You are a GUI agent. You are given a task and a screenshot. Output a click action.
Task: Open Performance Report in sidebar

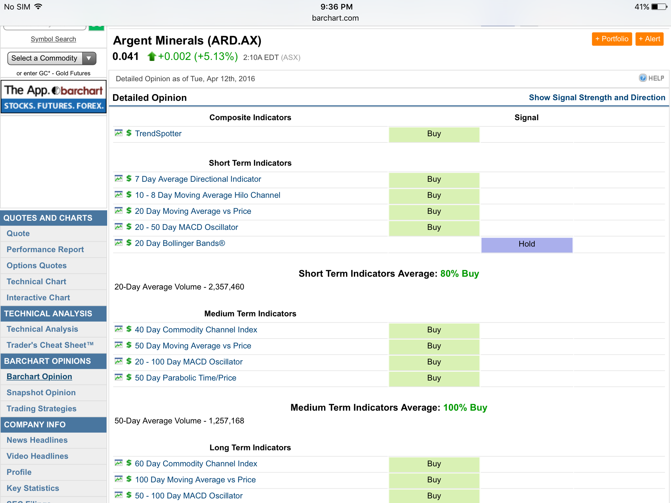[45, 250]
